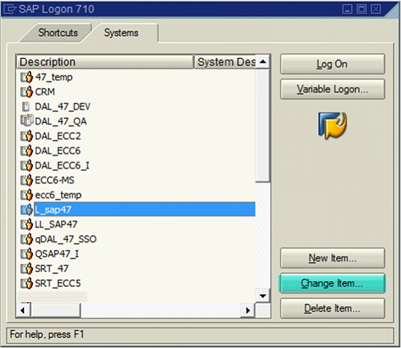401x348 pixels.
Task: Click the DAL_47_QA group server icon
Action: point(27,120)
